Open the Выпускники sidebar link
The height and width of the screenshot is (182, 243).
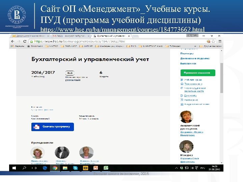(x=188, y=63)
